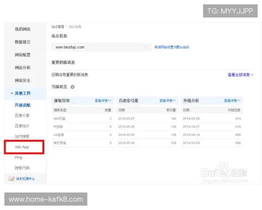The width and height of the screenshot is (262, 210).
Task: View details link for 抓取异常
Action: (x=103, y=101)
